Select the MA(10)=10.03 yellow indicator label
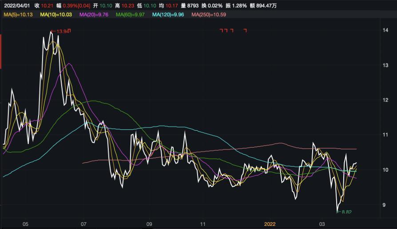The height and width of the screenshot is (229, 397). pyautogui.click(x=56, y=15)
